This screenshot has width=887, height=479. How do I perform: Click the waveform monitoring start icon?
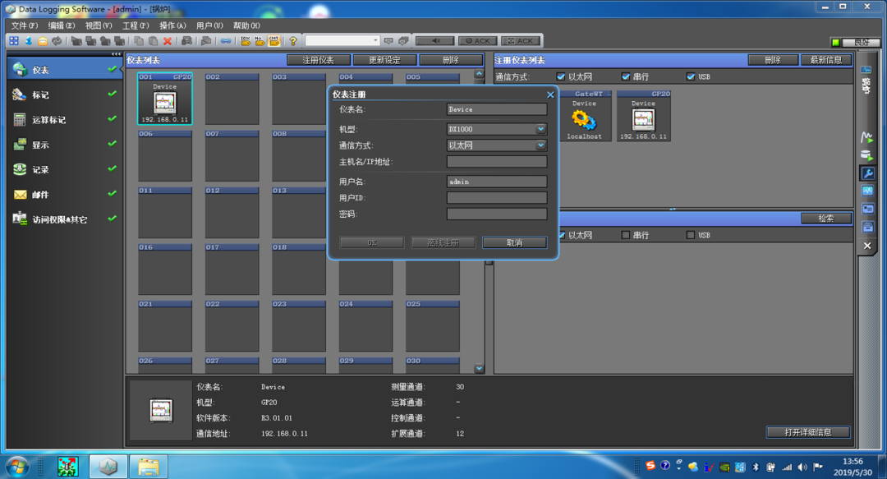[x=866, y=137]
